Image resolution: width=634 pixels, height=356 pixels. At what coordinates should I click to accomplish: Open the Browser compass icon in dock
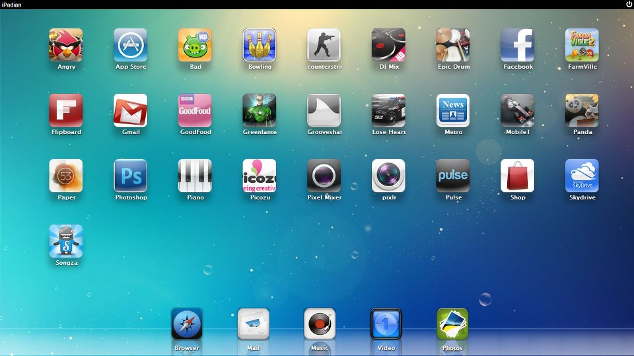(x=187, y=324)
